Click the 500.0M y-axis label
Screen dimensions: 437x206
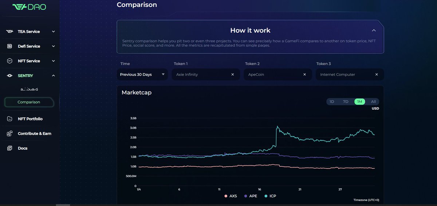coord(131,176)
